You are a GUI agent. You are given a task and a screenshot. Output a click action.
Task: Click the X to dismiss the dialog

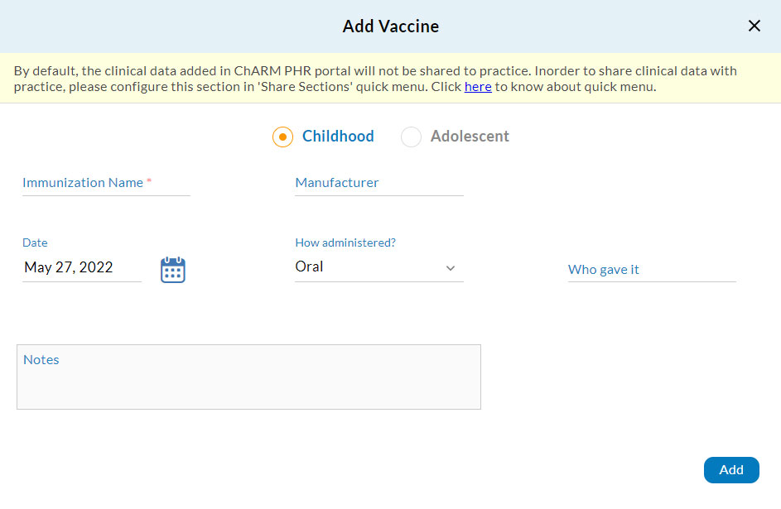[x=754, y=26]
